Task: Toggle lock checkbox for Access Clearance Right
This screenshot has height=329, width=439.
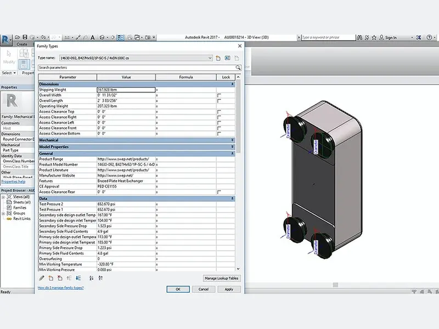Action: tap(219, 117)
